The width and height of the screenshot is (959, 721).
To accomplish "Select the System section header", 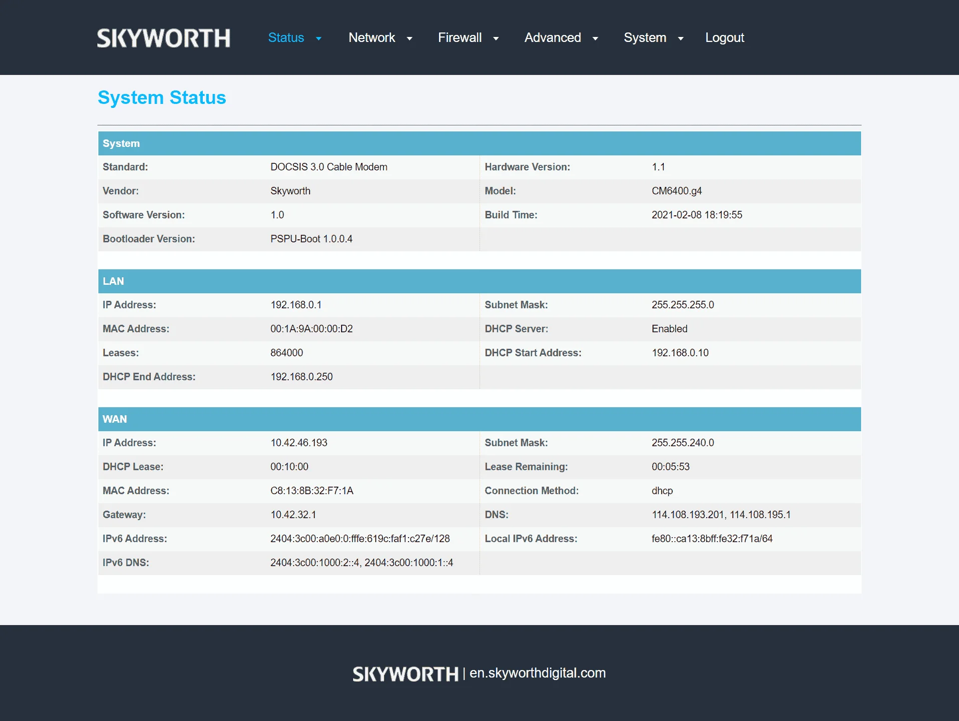I will click(479, 143).
